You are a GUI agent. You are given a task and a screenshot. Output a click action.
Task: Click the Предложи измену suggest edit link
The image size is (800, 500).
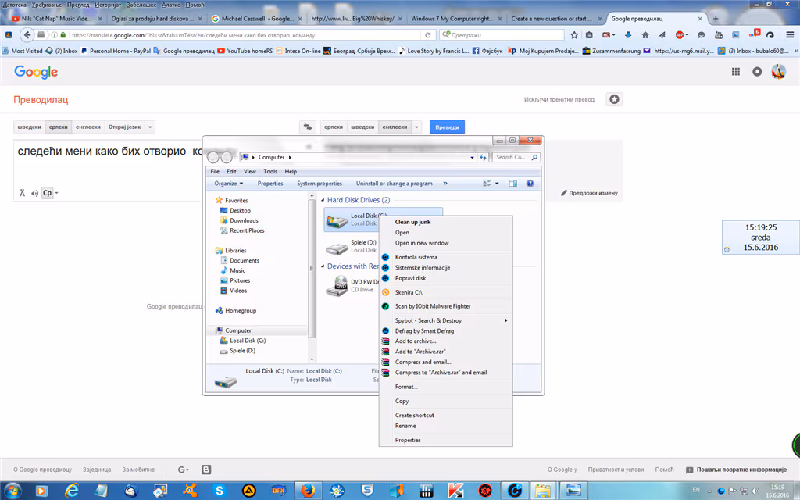[589, 193]
